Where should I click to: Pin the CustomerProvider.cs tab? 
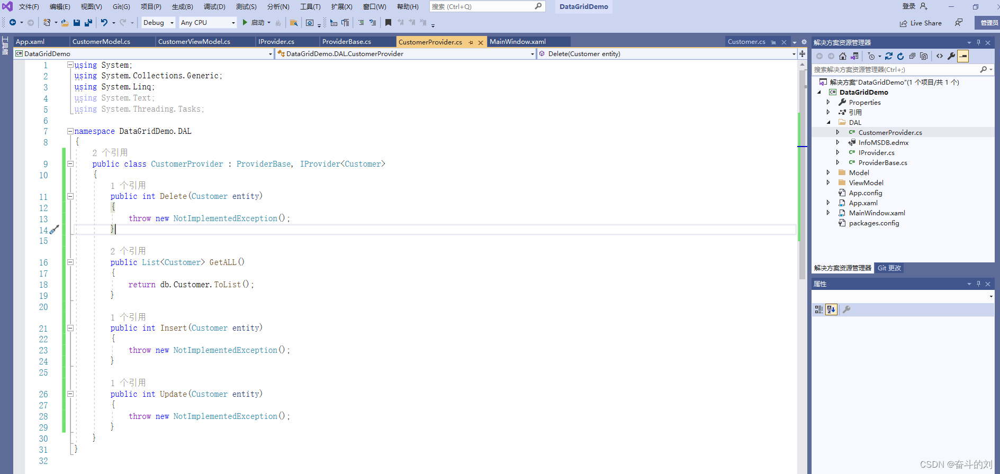coord(471,42)
